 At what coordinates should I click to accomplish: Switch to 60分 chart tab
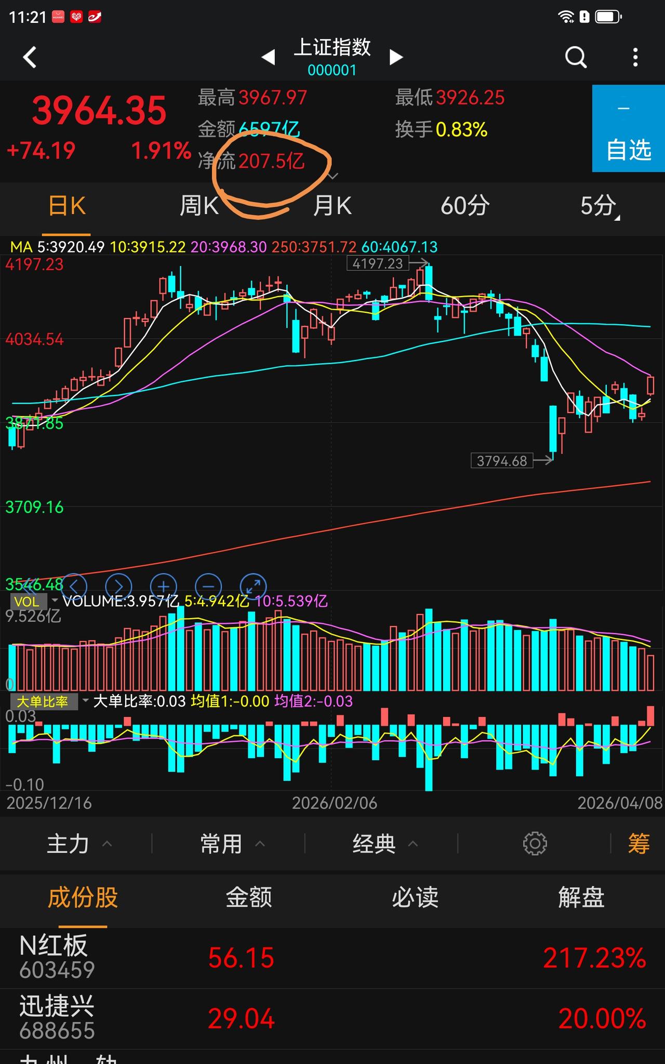coord(465,206)
